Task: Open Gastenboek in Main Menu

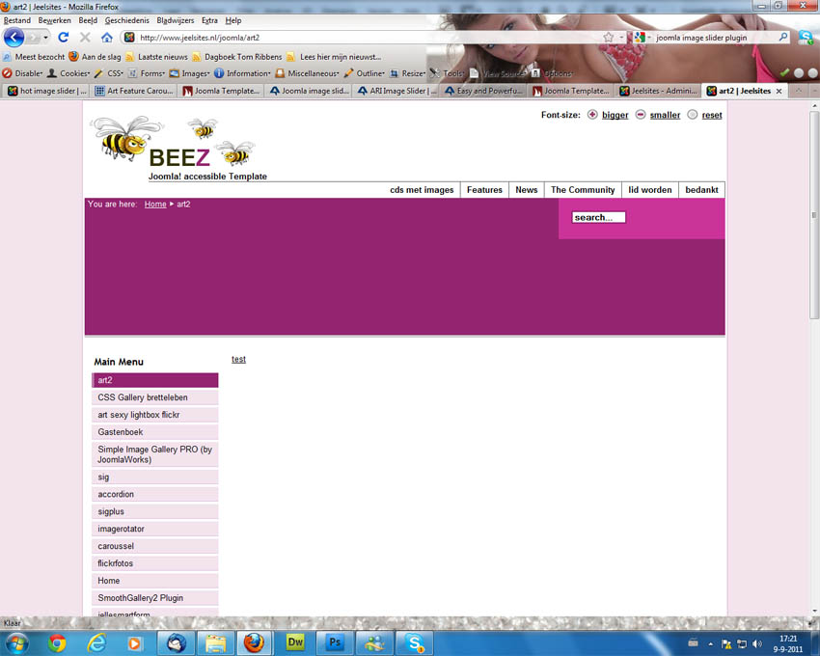Action: point(154,432)
